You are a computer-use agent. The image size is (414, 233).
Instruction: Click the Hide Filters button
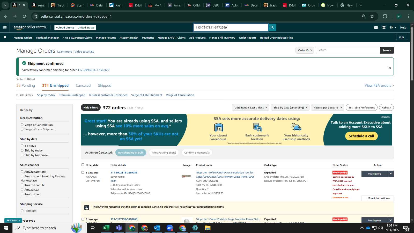pyautogui.click(x=91, y=107)
